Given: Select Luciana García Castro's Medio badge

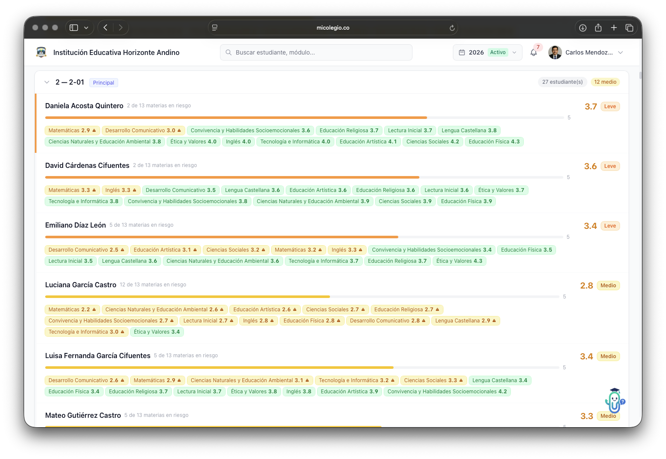Looking at the screenshot, I should 608,286.
